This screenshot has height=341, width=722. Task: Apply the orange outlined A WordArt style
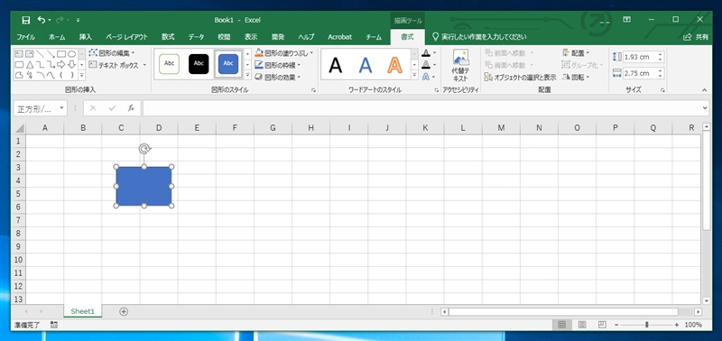pos(394,65)
